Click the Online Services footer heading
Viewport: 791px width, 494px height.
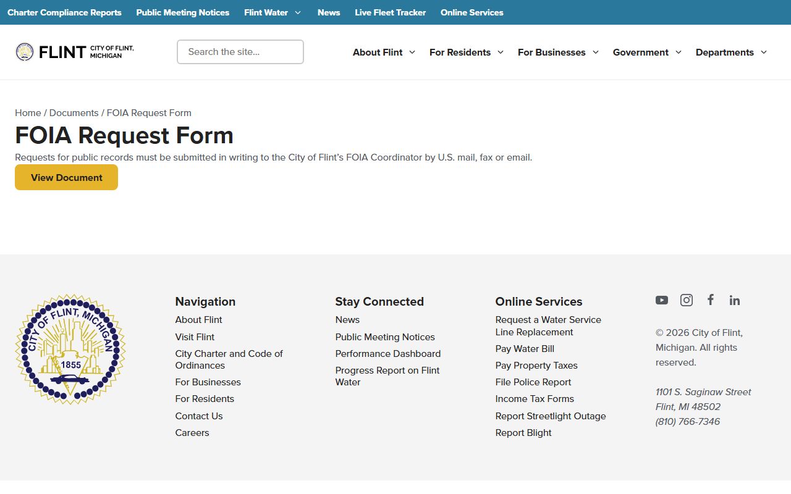pyautogui.click(x=539, y=301)
